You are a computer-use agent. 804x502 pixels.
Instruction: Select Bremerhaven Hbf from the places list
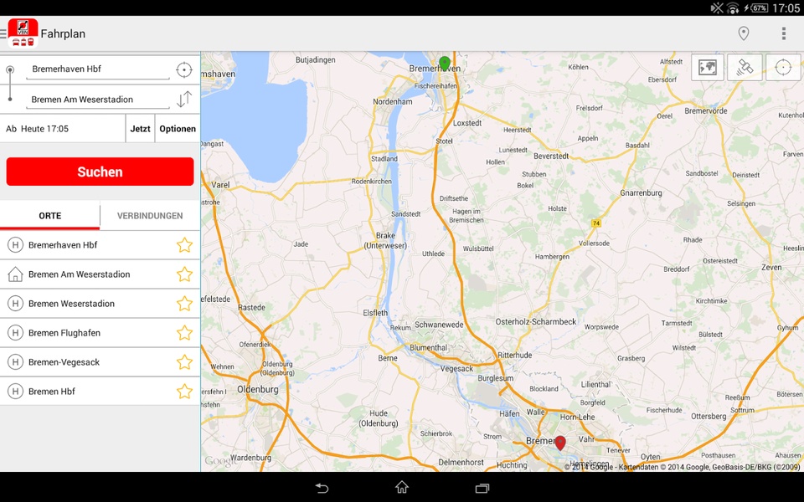(x=100, y=245)
